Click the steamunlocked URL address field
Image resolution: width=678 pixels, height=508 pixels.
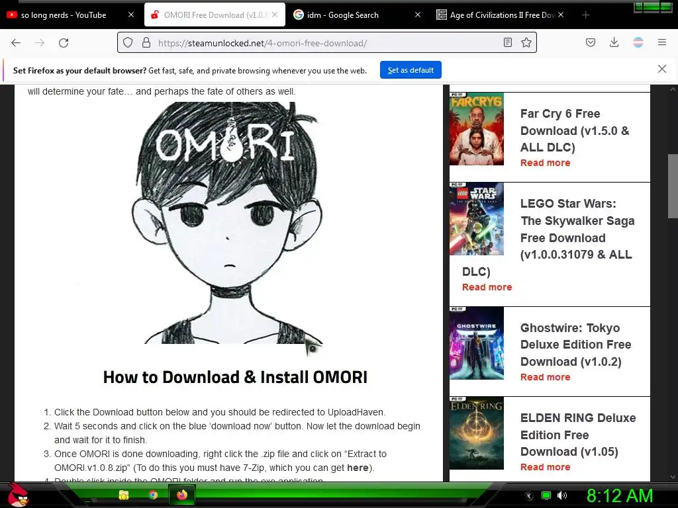pyautogui.click(x=327, y=43)
